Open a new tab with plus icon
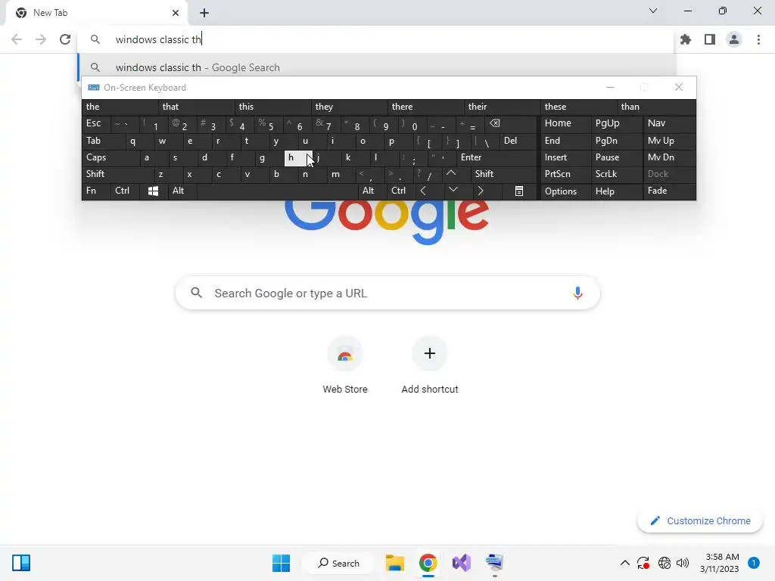 tap(204, 13)
